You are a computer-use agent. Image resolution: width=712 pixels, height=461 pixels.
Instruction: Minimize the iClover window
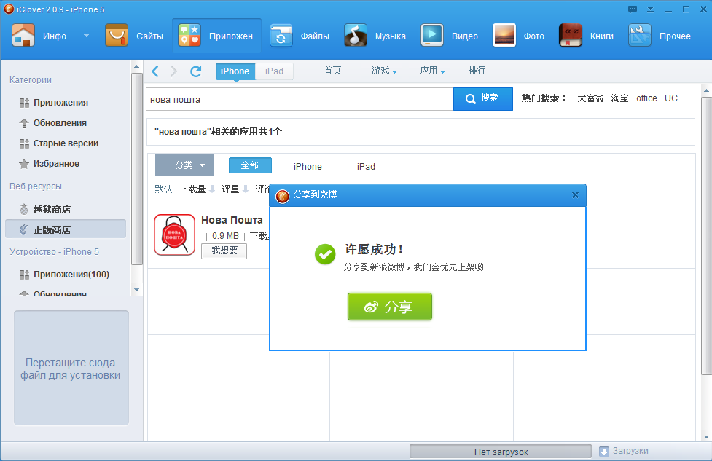point(668,9)
